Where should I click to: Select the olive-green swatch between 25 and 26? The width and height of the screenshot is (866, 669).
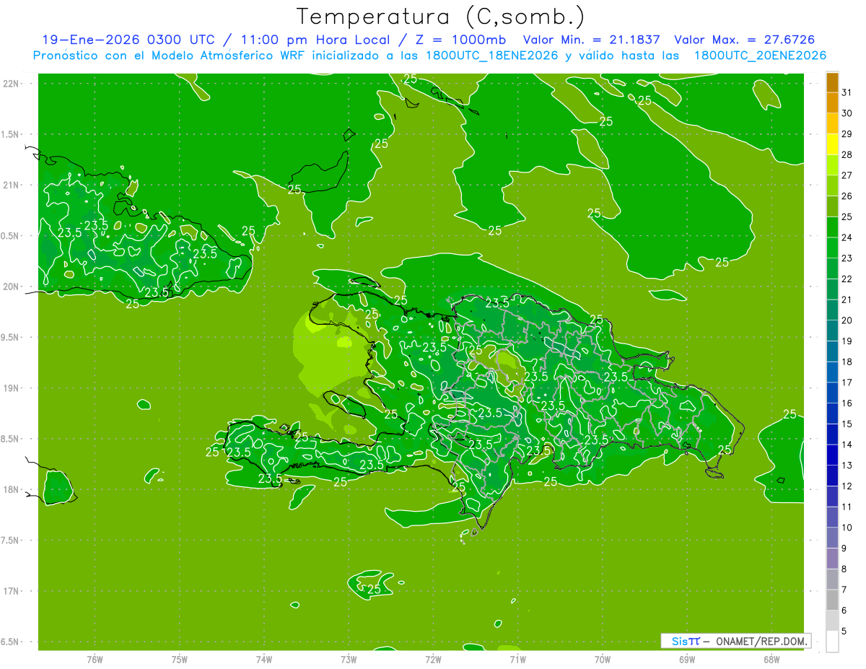tap(833, 206)
